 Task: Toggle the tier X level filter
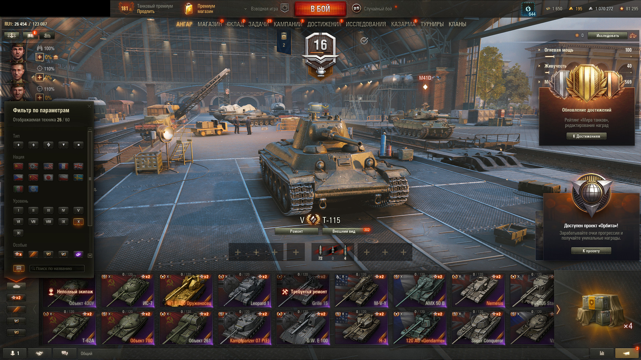point(78,221)
